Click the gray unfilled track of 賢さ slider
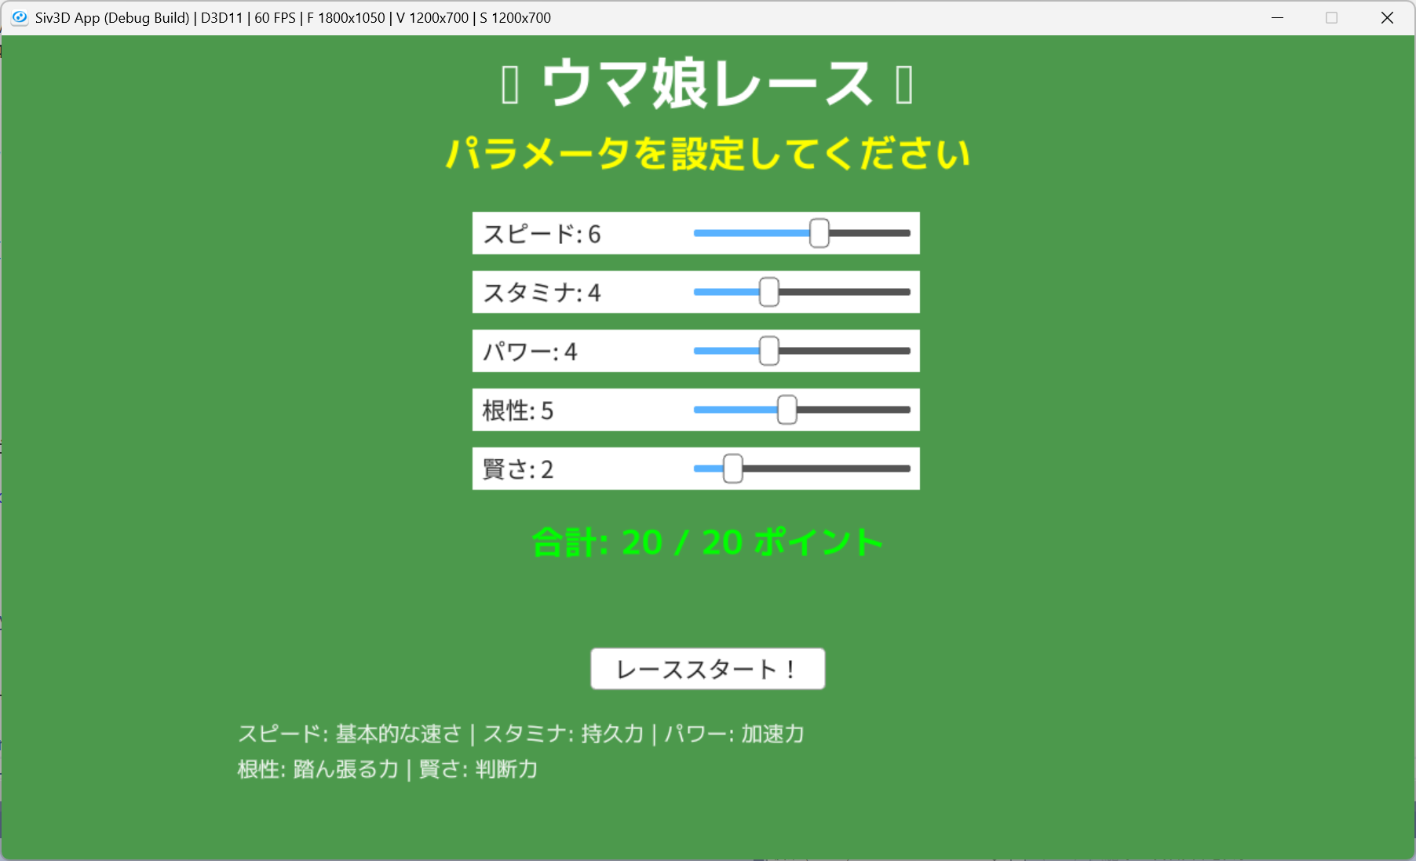 coord(826,469)
